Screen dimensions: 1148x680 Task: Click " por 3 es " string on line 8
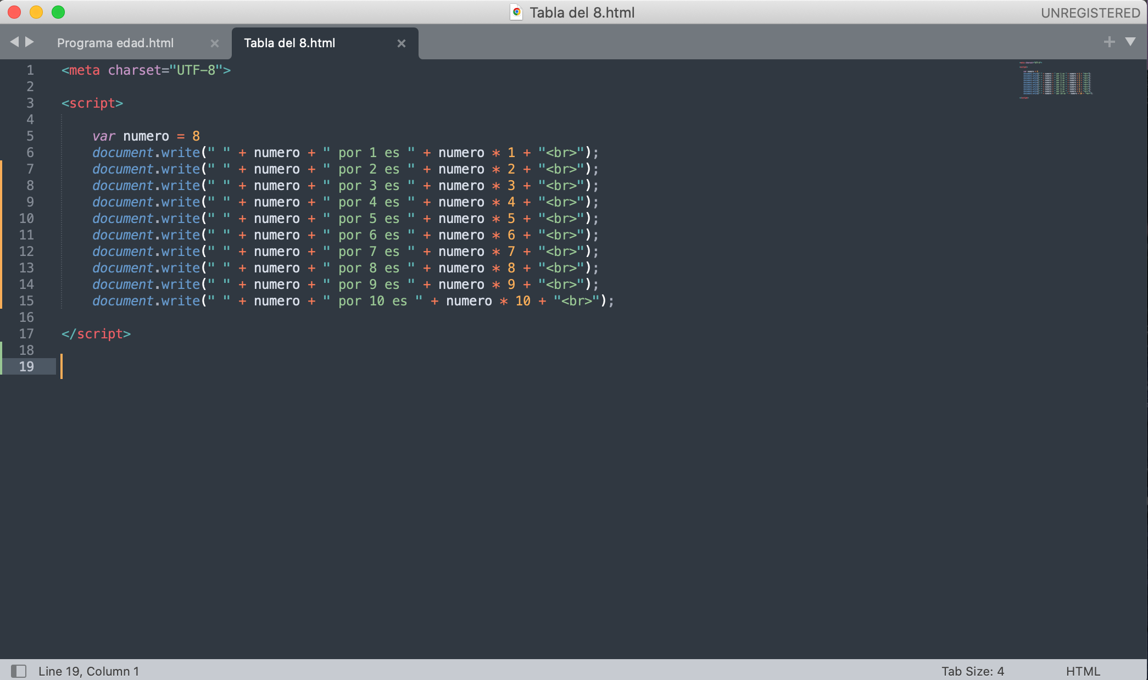(x=369, y=186)
